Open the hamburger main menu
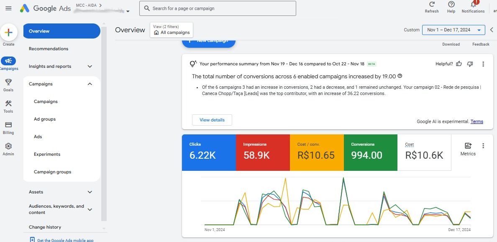The image size is (497, 242). point(8,8)
